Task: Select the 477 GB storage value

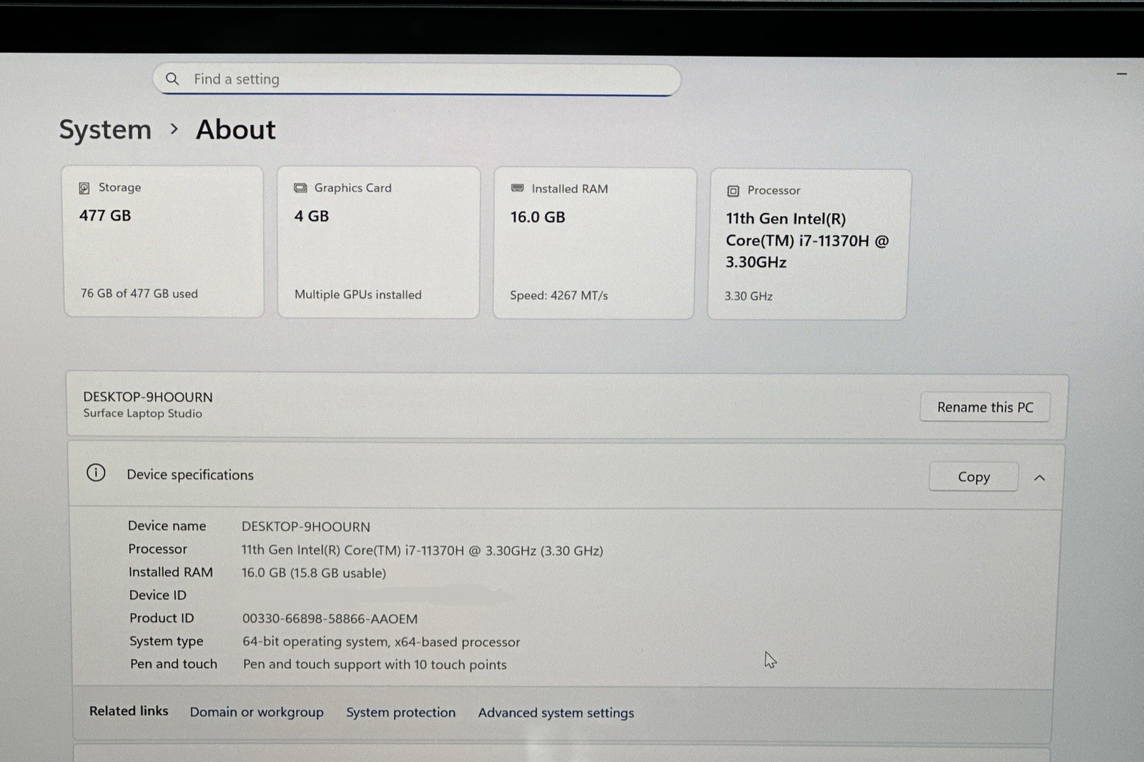Action: coord(105,215)
